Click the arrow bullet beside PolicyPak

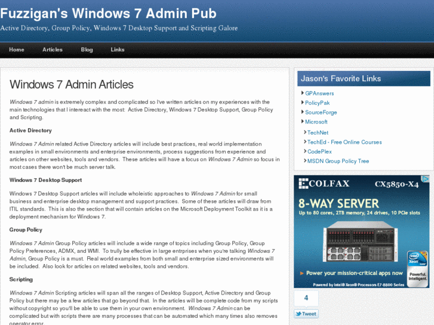click(303, 103)
